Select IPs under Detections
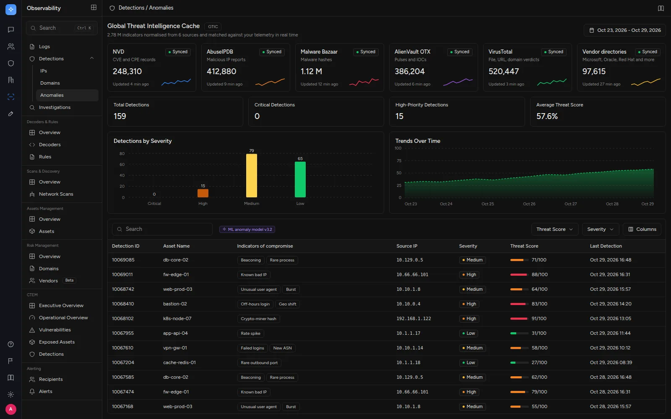The height and width of the screenshot is (419, 671). (67, 71)
